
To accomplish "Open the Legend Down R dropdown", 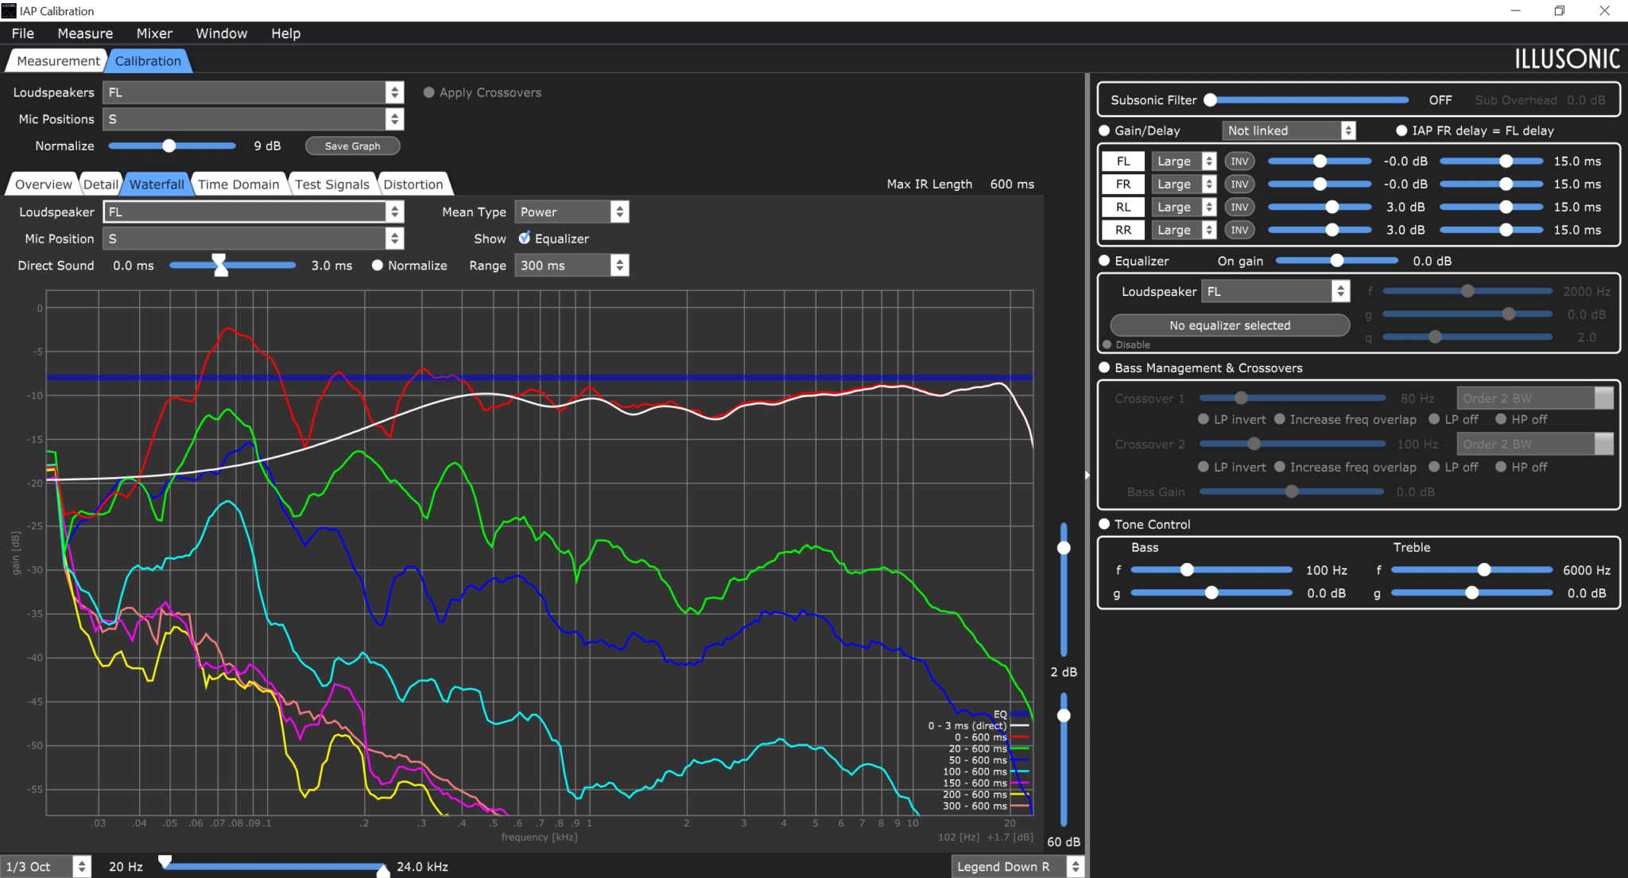I will [x=1017, y=867].
